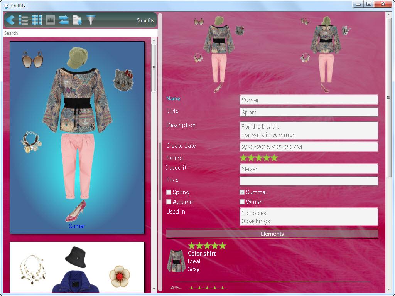Enable the Autumn checkbox
Viewport: 395px width, 296px height.
169,202
